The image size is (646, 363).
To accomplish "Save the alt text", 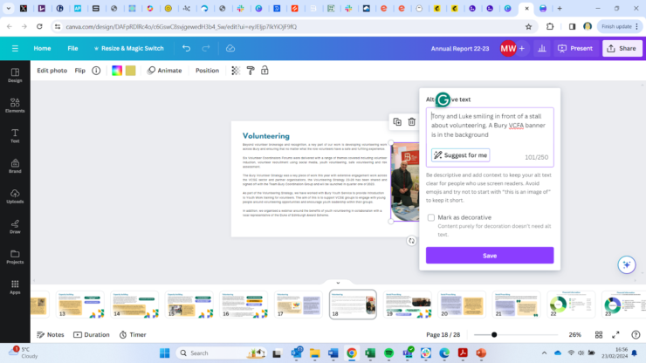I will click(x=489, y=255).
